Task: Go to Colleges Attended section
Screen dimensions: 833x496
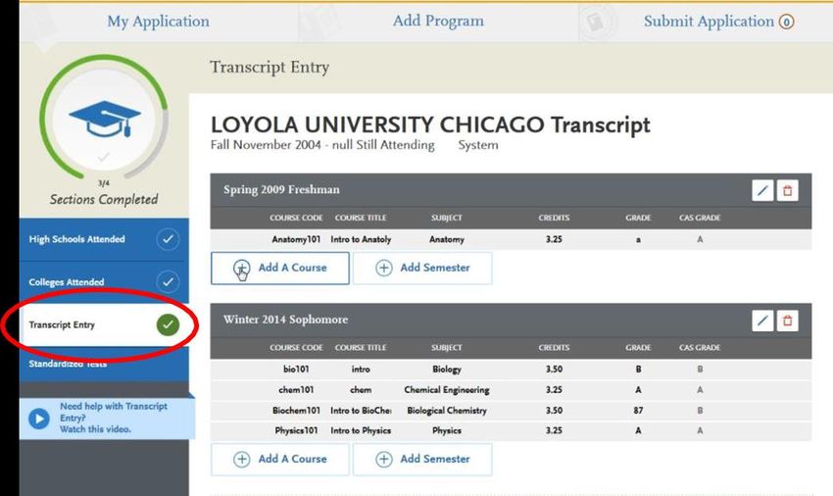Action: (x=104, y=282)
